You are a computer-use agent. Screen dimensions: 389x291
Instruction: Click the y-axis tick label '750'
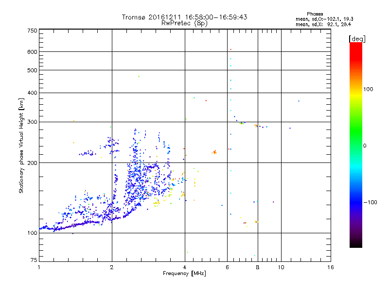(x=32, y=31)
